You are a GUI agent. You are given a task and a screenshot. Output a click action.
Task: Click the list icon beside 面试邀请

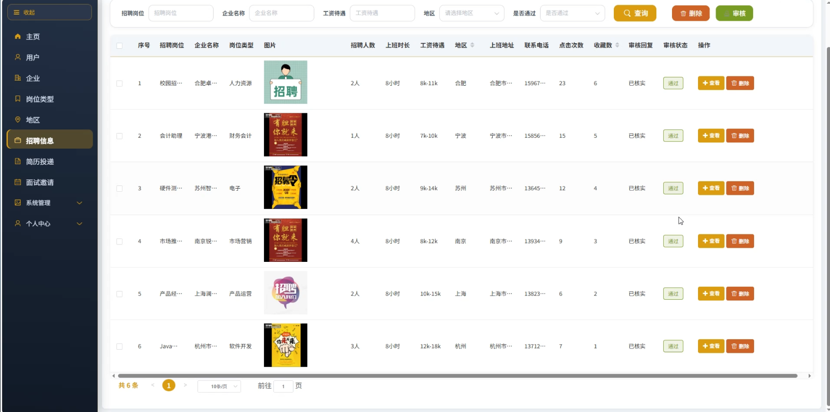click(x=18, y=182)
